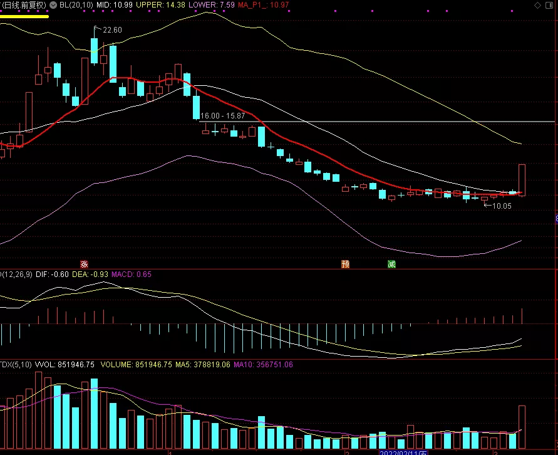The height and width of the screenshot is (455, 558).
Task: Click the UPPER: 14.38 value
Action: coord(160,5)
